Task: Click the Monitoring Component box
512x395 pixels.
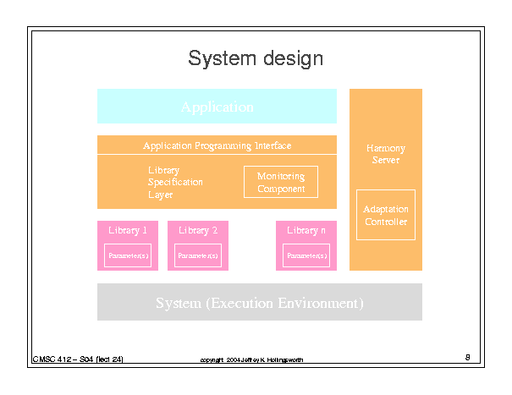Action: point(281,182)
